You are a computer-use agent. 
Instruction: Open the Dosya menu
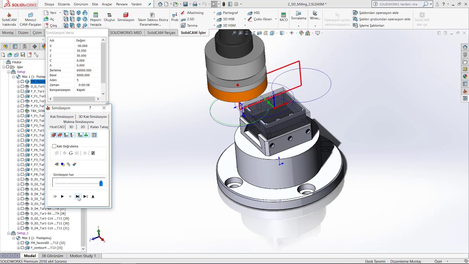tap(49, 4)
